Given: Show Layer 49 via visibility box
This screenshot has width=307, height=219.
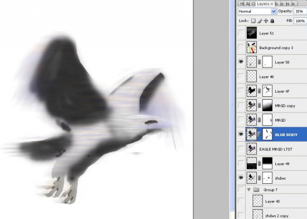Looking at the screenshot, I should tap(241, 163).
